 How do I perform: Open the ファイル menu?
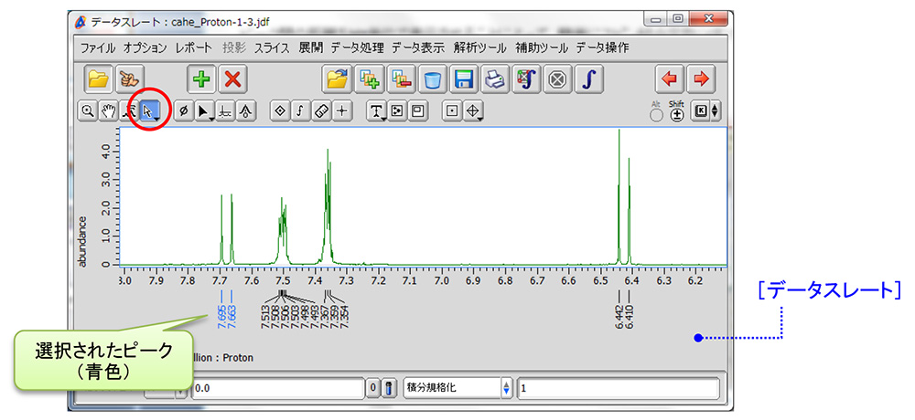pos(98,47)
